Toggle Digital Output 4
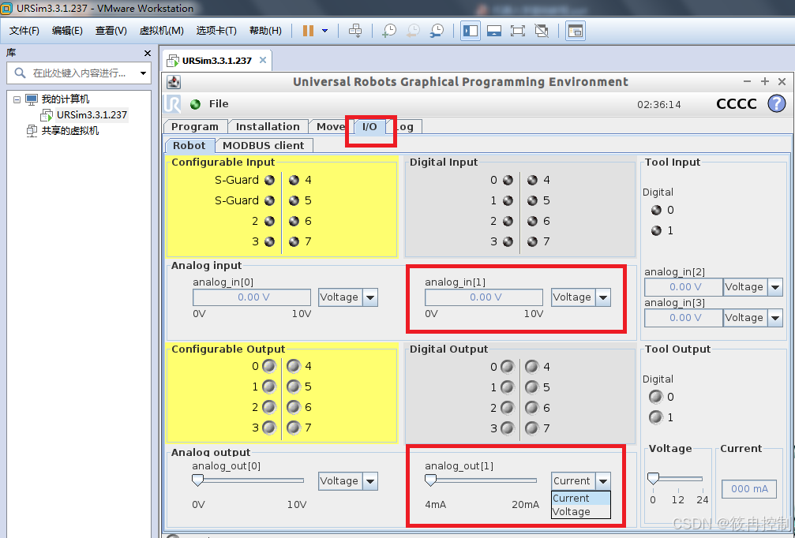 tap(532, 367)
